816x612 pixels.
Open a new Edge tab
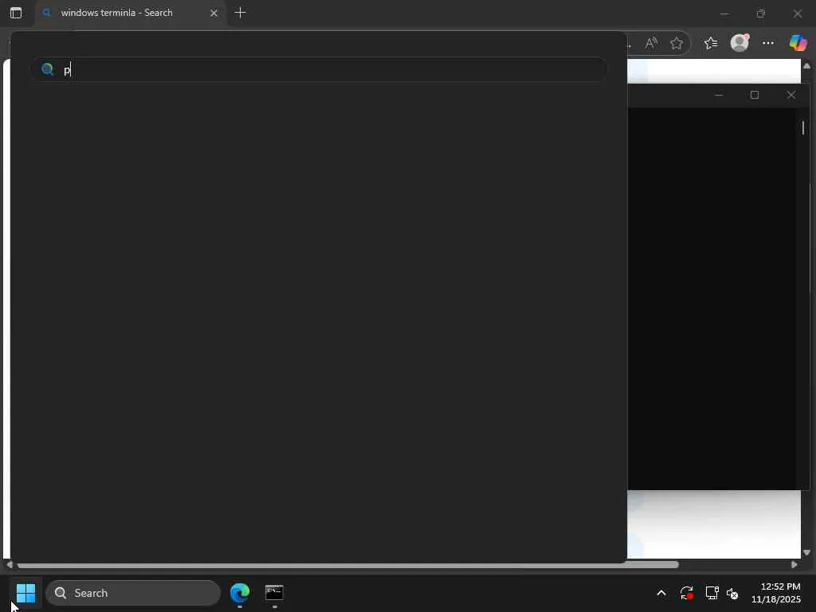[240, 13]
